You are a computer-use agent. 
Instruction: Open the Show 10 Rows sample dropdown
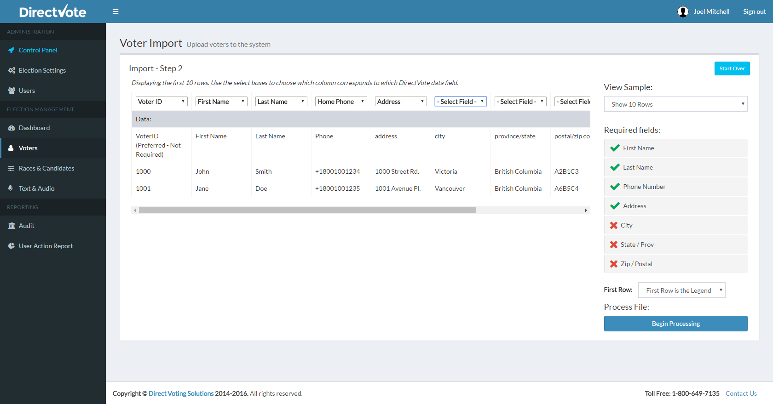[x=675, y=104]
